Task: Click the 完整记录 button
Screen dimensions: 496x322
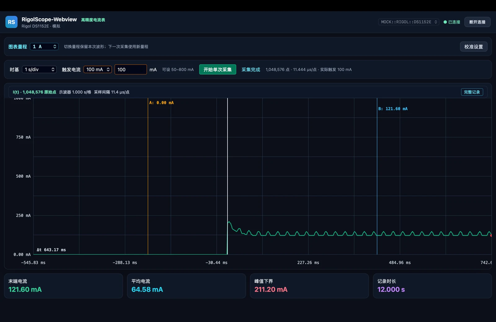Action: pos(472,92)
